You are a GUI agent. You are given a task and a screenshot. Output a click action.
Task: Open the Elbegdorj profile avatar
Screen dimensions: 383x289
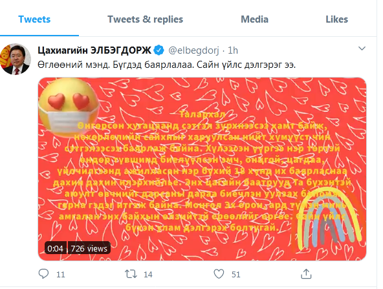tap(16, 59)
